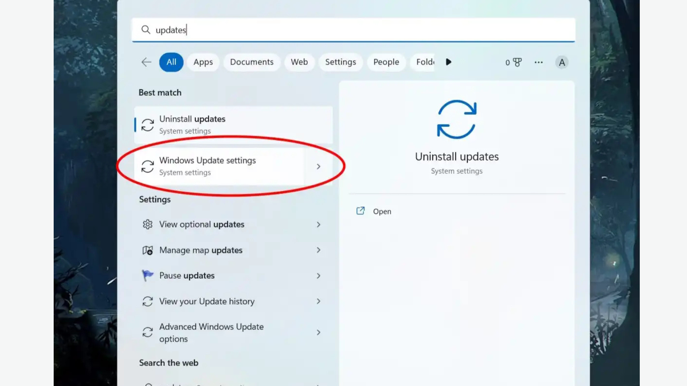The width and height of the screenshot is (687, 386).
Task: Expand Advanced Windows Update options chevron
Action: point(318,332)
